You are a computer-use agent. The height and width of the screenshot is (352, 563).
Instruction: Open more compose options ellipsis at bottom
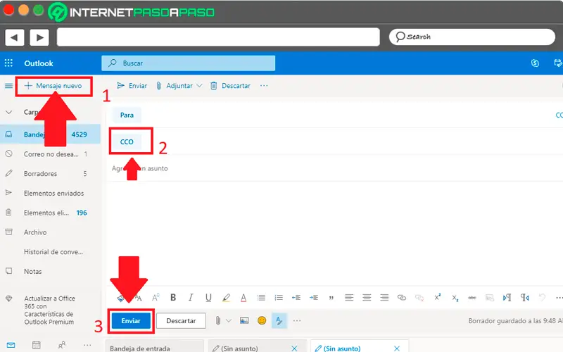[297, 321]
